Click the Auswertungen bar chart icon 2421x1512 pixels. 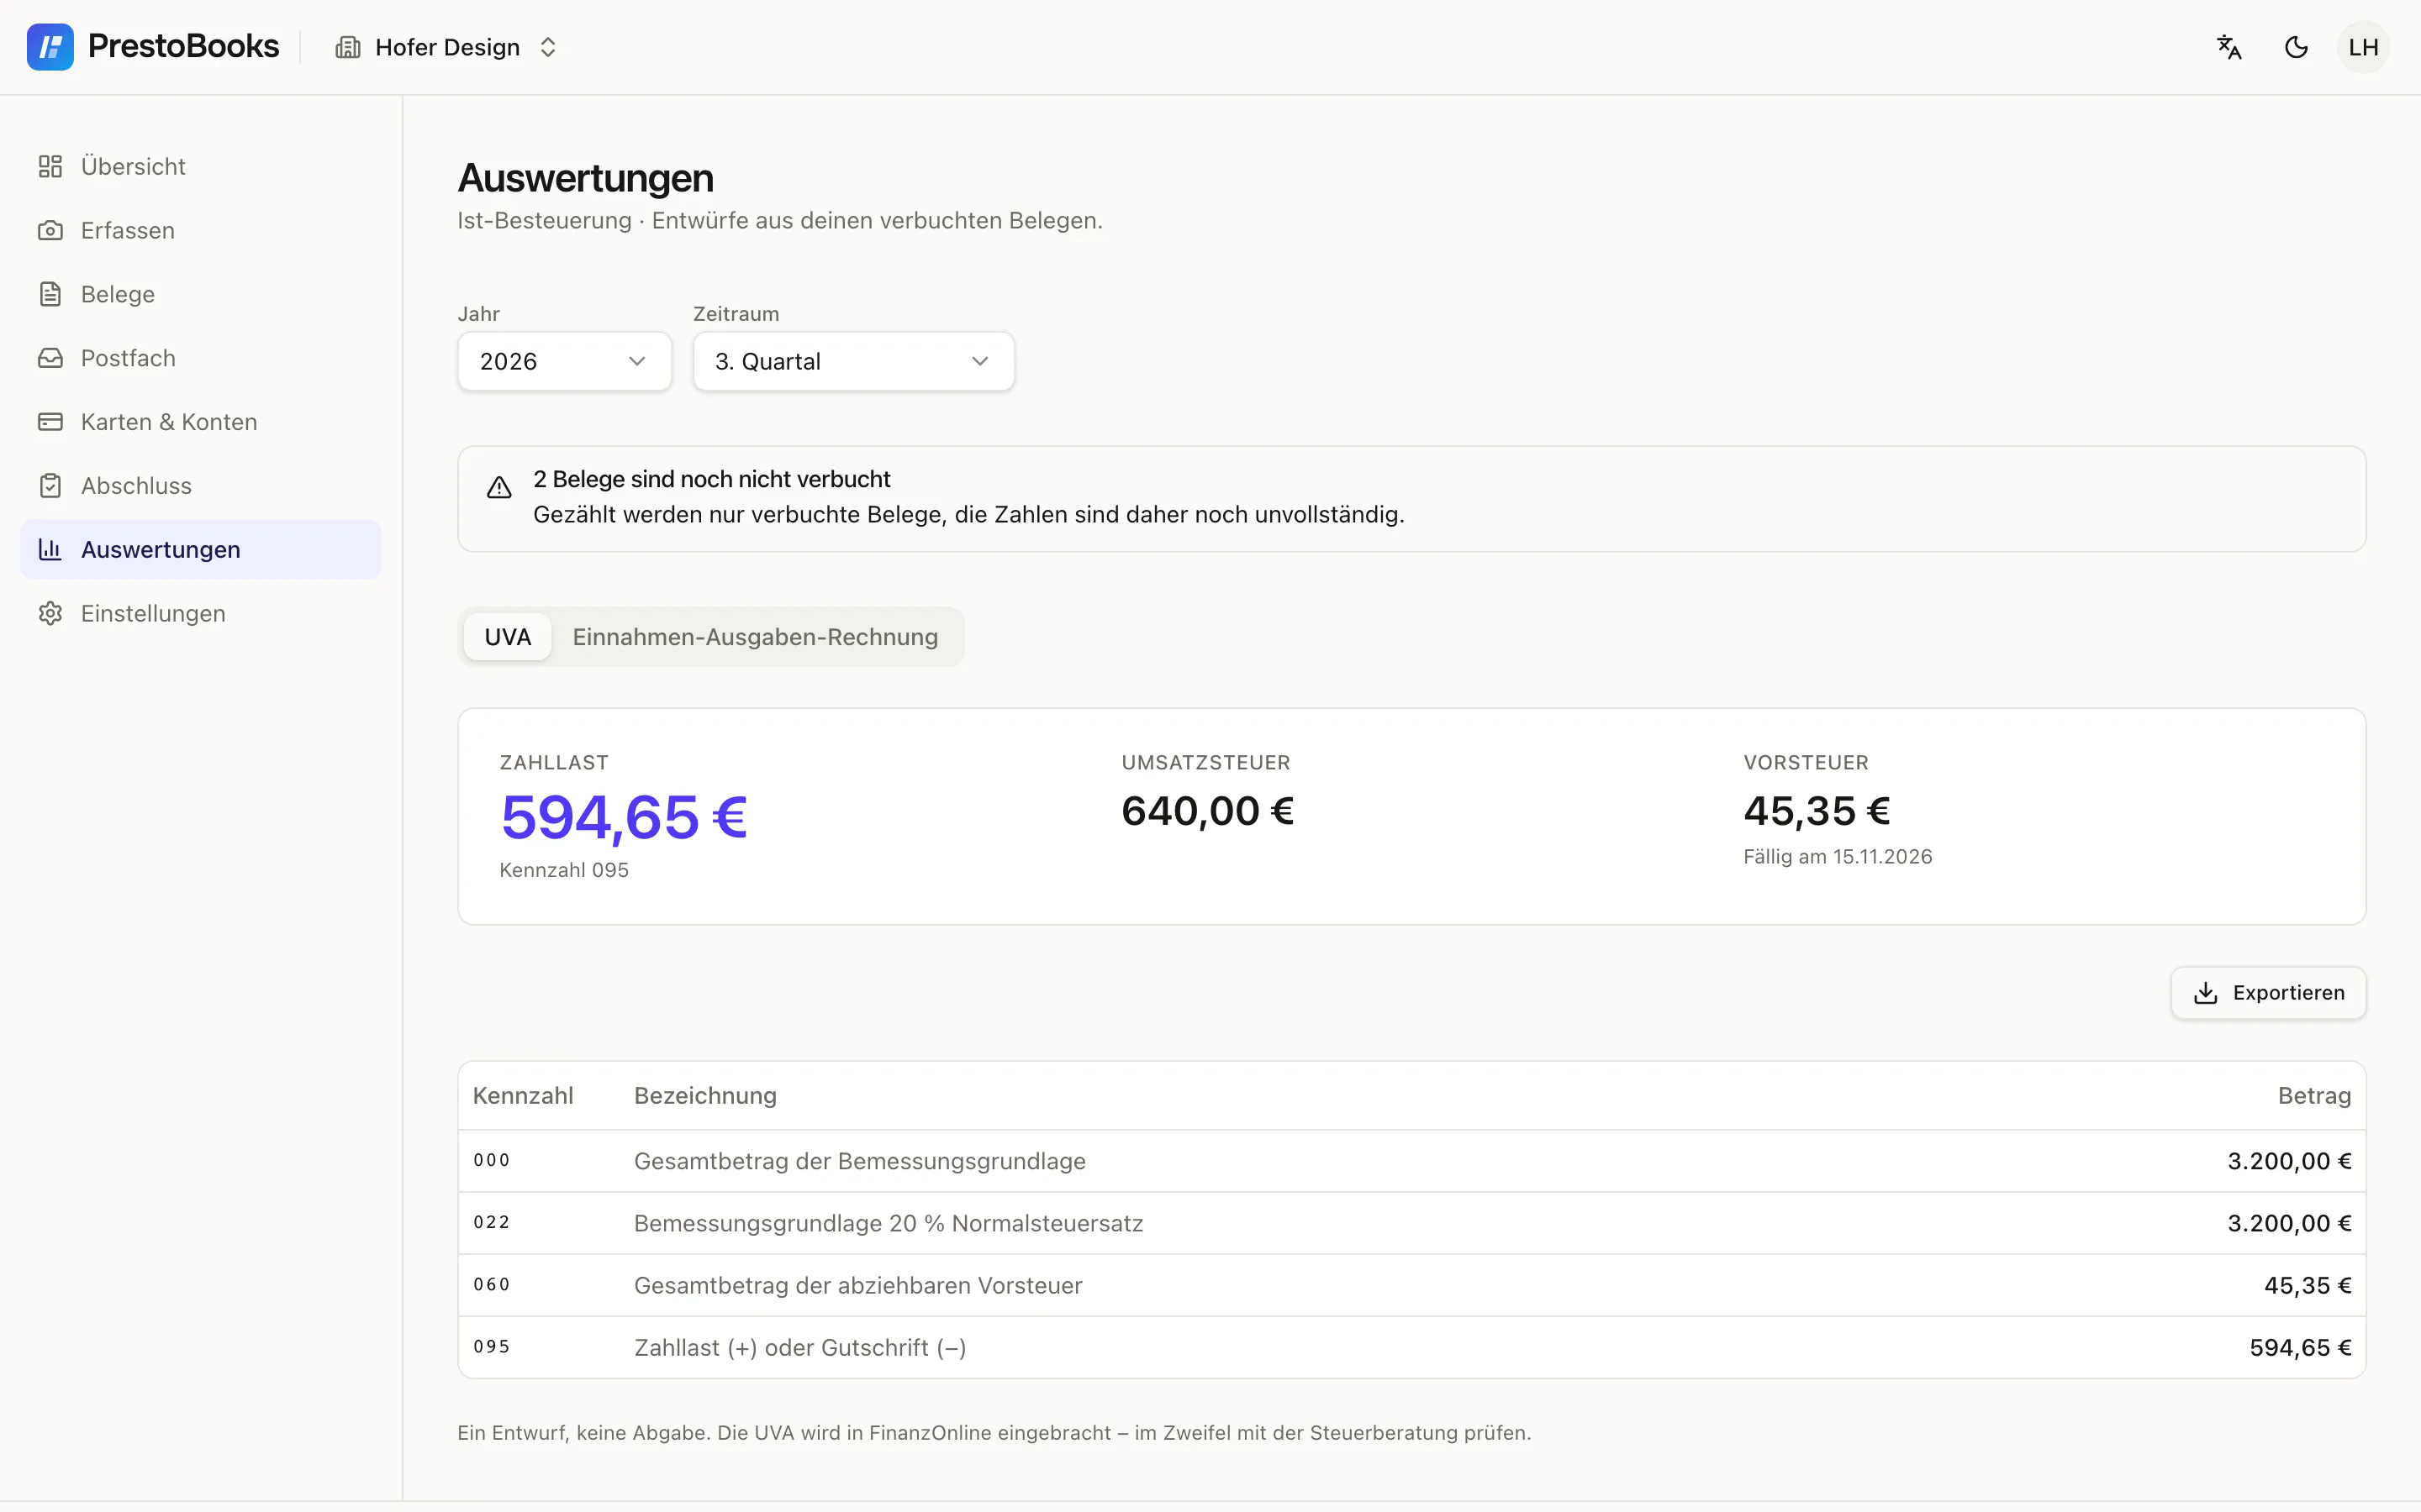(50, 549)
